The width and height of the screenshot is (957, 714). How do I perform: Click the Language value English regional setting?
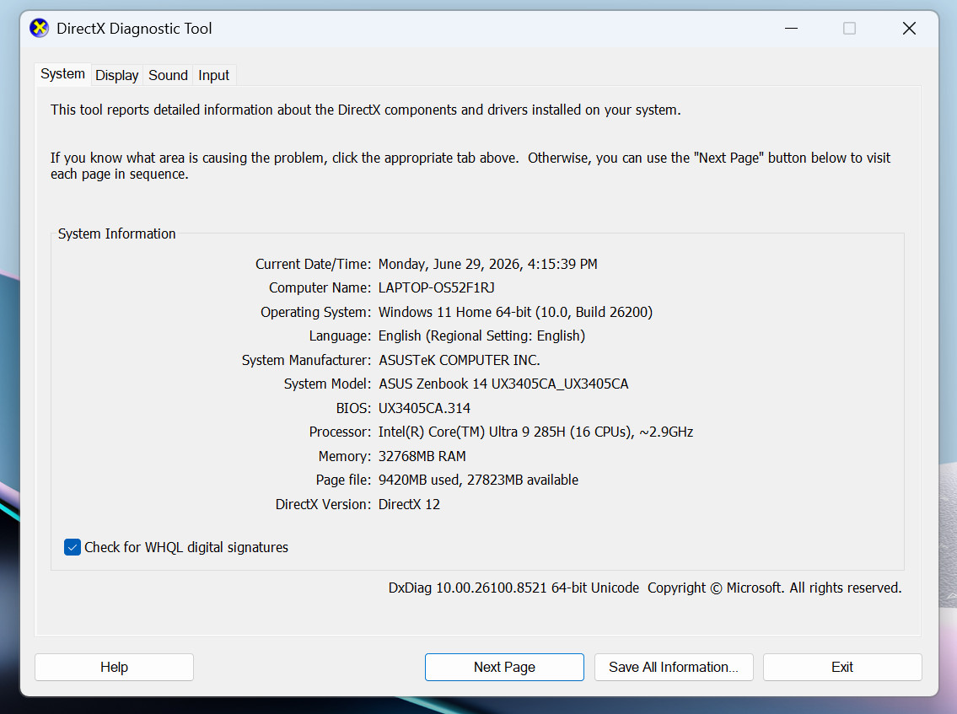(x=481, y=336)
